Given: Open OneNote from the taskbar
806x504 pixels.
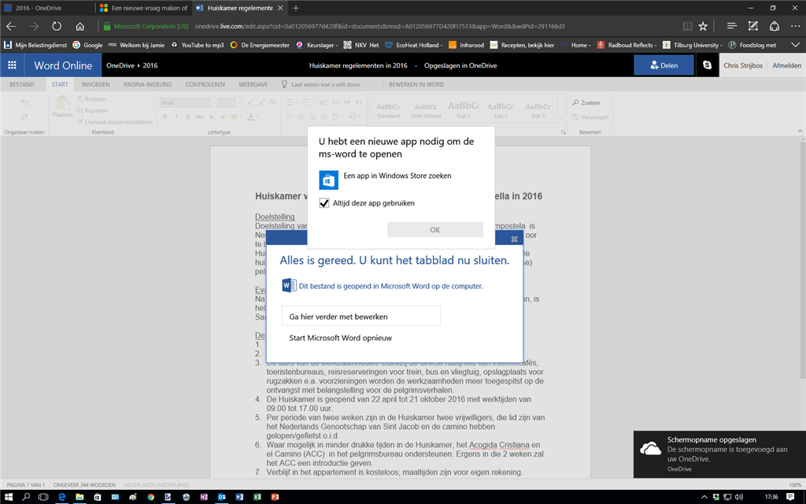Looking at the screenshot, I should 204,497.
